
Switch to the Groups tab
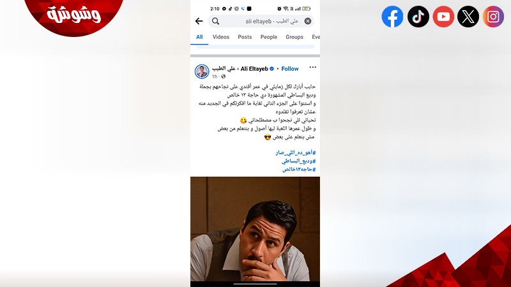[294, 37]
